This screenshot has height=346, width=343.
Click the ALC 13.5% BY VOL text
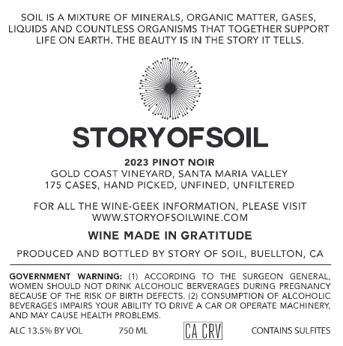pos(46,331)
